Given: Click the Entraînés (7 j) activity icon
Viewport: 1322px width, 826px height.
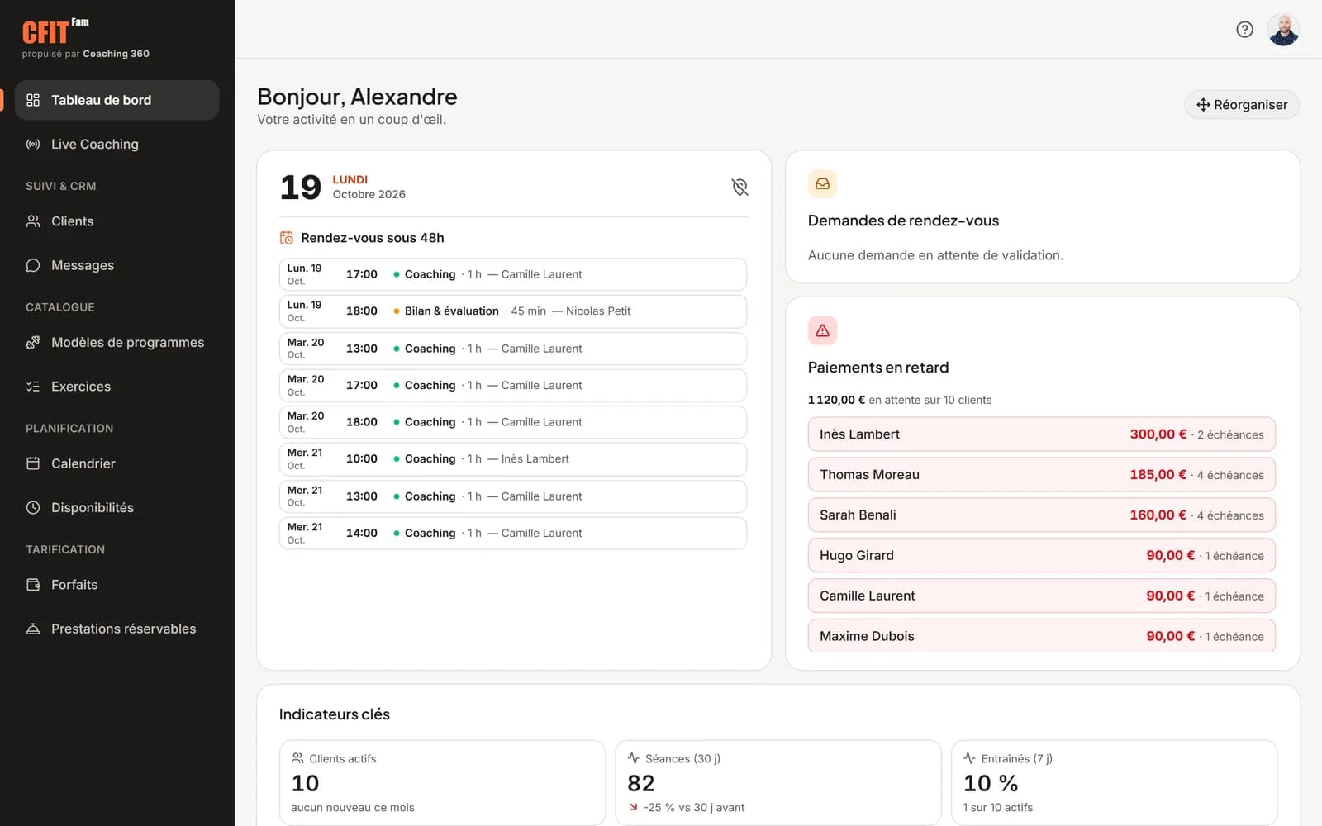Looking at the screenshot, I should [x=970, y=758].
